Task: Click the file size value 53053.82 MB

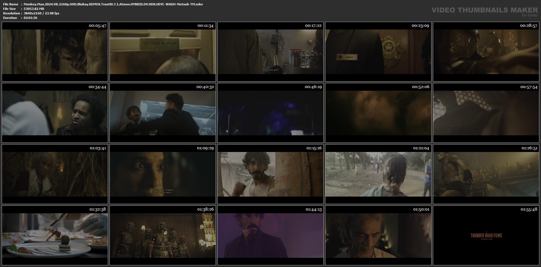Action: coord(34,9)
